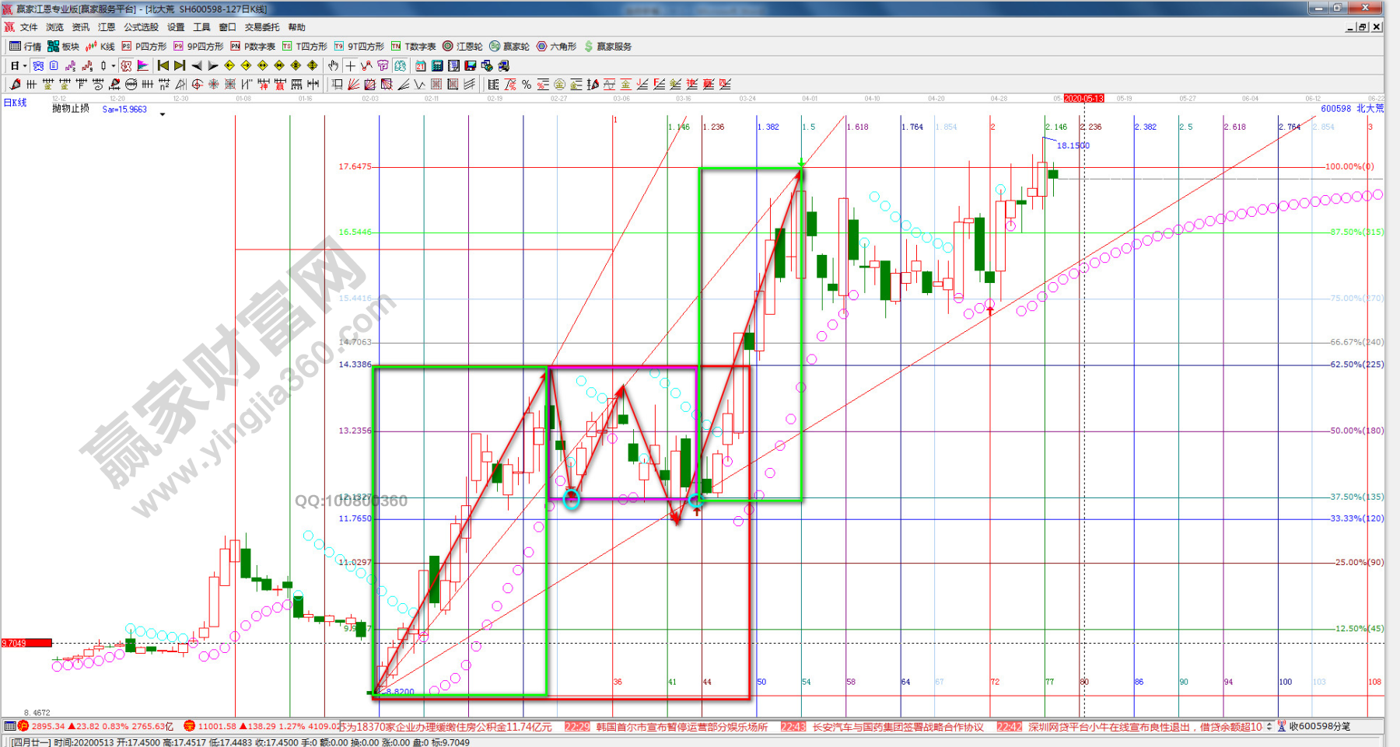Open the 公式选股 menu
This screenshot has height=747, width=1400.
(x=141, y=27)
